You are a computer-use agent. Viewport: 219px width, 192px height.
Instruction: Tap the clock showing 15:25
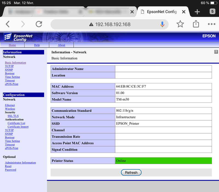6,3
